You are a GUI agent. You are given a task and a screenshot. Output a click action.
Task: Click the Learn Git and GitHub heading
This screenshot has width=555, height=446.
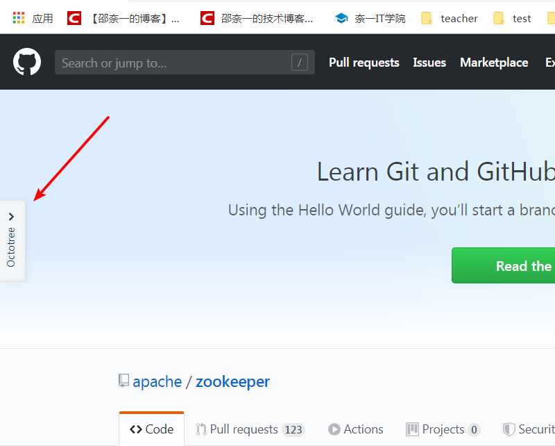point(436,172)
